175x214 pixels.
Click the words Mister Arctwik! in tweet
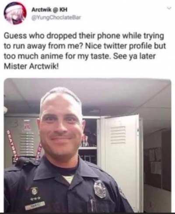(32, 66)
